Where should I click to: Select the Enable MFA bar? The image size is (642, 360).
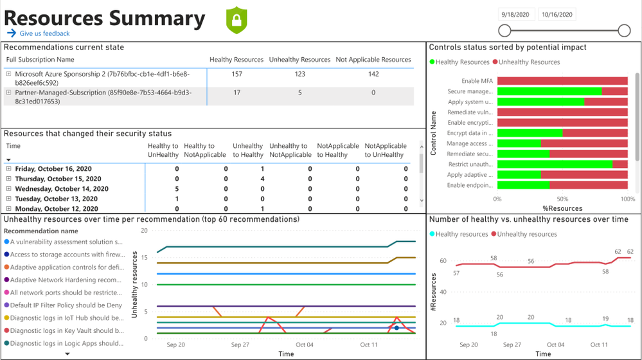pos(562,81)
